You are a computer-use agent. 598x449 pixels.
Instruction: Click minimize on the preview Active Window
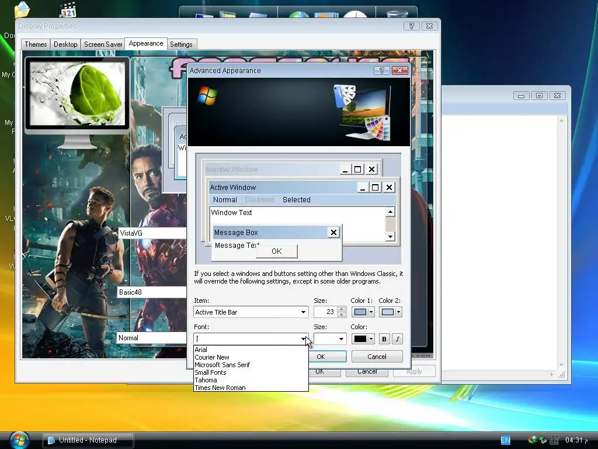tap(362, 188)
